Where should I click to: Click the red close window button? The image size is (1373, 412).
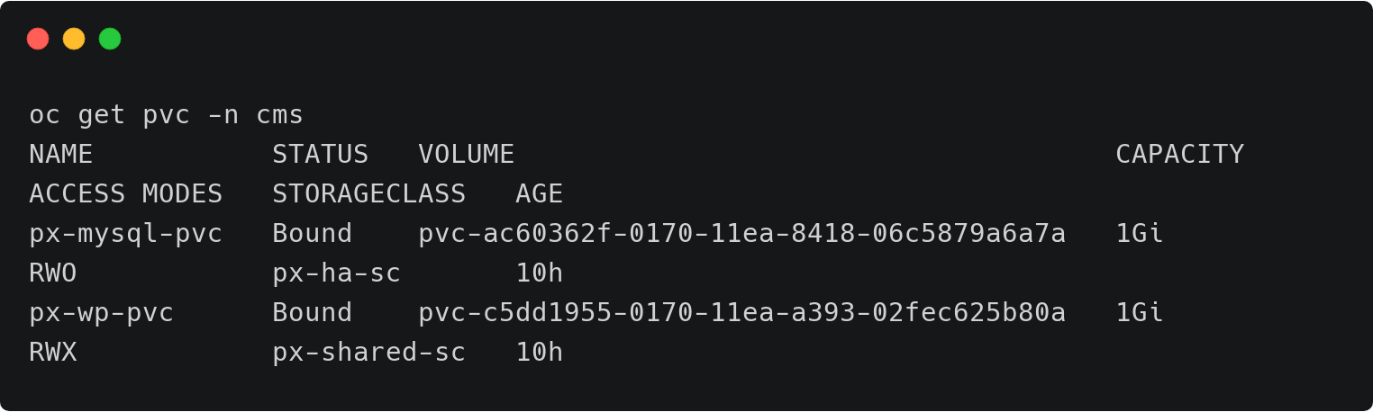(x=38, y=39)
